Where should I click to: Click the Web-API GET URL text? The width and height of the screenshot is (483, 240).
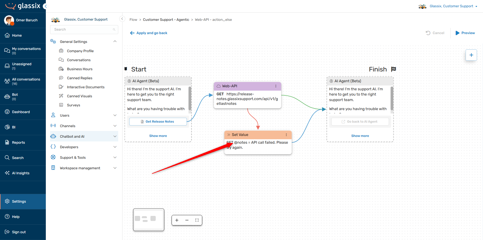tap(247, 99)
